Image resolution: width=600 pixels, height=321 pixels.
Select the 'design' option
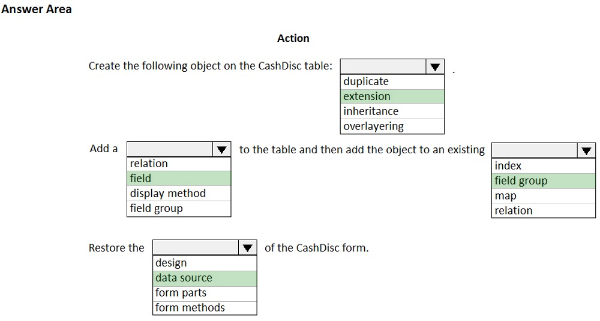(205, 263)
